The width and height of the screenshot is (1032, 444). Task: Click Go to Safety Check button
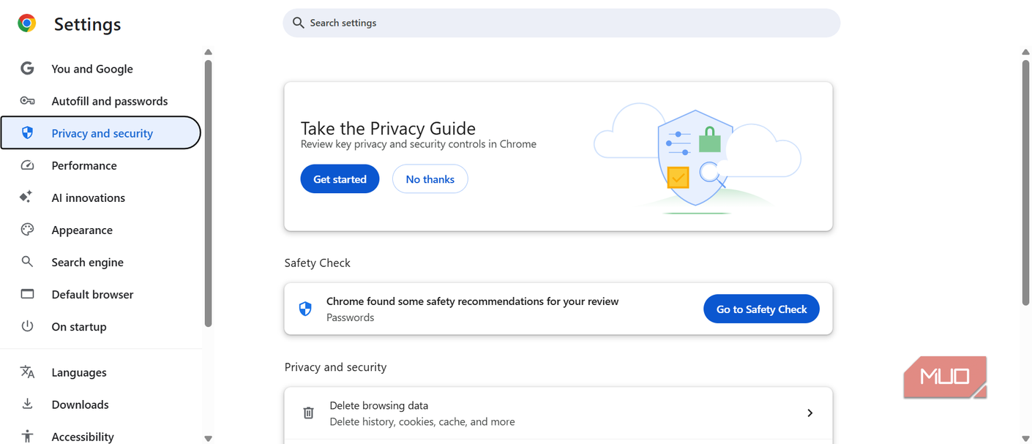pyautogui.click(x=761, y=309)
